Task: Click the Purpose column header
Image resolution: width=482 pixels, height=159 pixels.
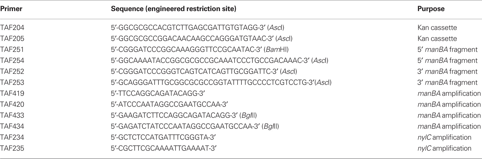Action: [x=431, y=9]
